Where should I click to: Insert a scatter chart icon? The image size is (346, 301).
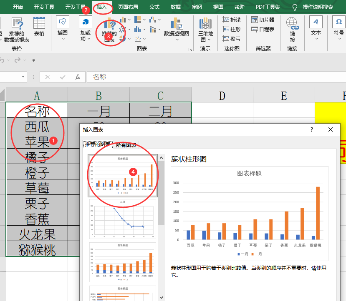(x=138, y=39)
